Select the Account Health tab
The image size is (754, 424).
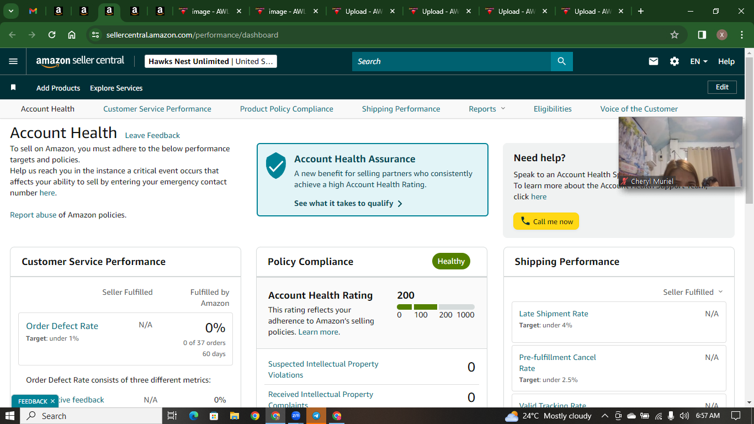click(x=47, y=109)
